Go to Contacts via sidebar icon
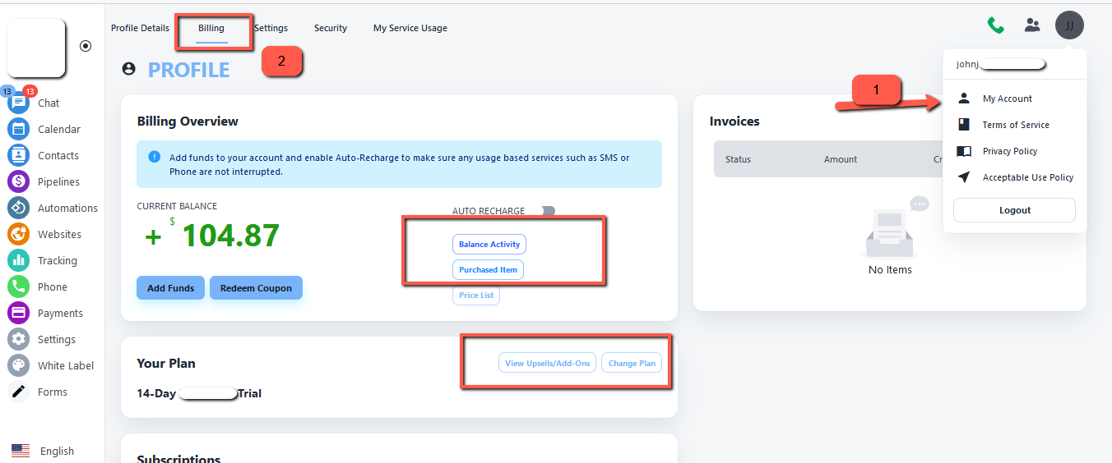This screenshot has height=463, width=1112. click(x=19, y=155)
